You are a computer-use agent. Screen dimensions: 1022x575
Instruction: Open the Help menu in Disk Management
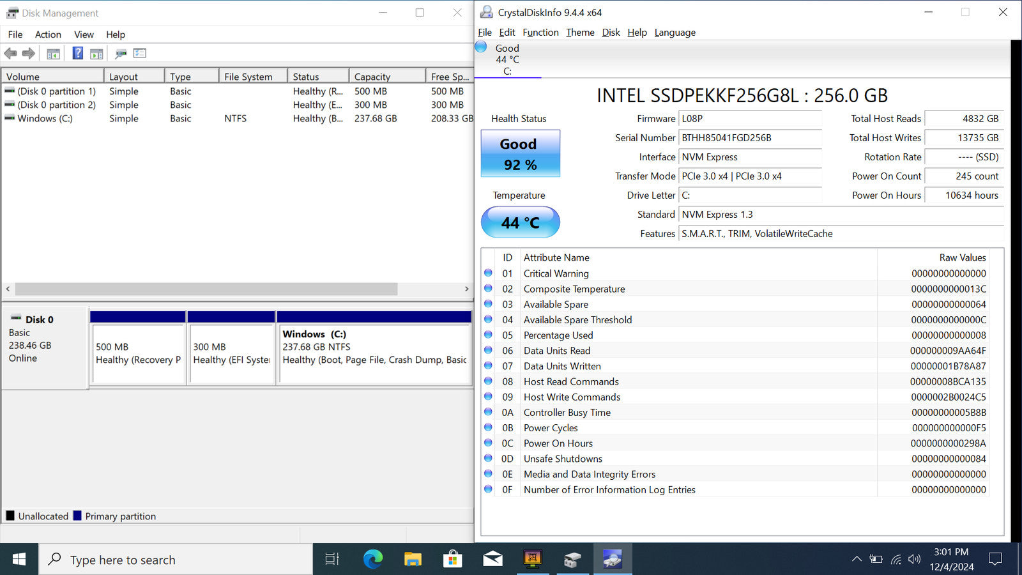116,34
